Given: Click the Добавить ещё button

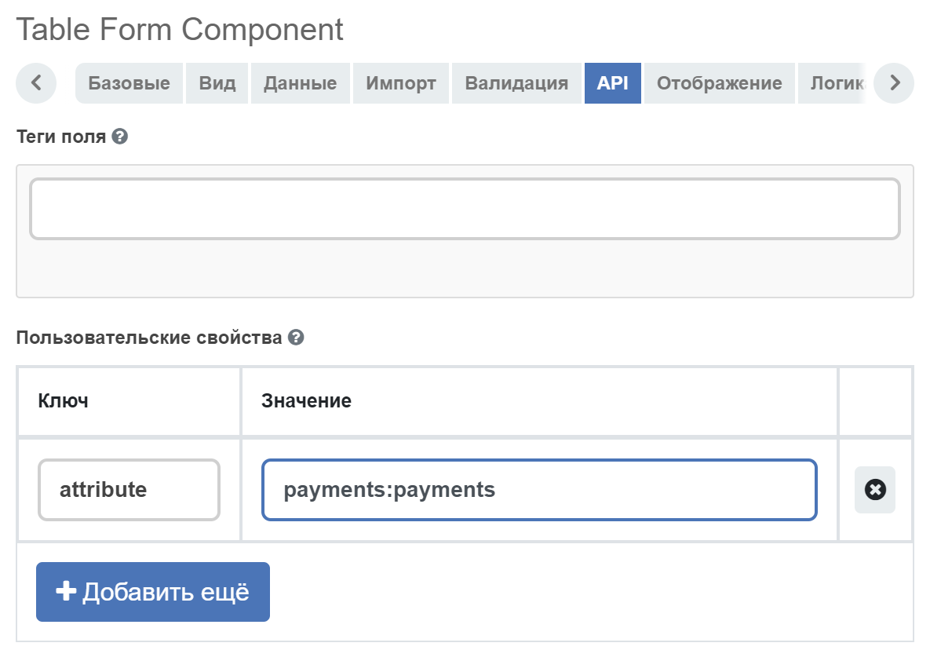Looking at the screenshot, I should (x=153, y=592).
